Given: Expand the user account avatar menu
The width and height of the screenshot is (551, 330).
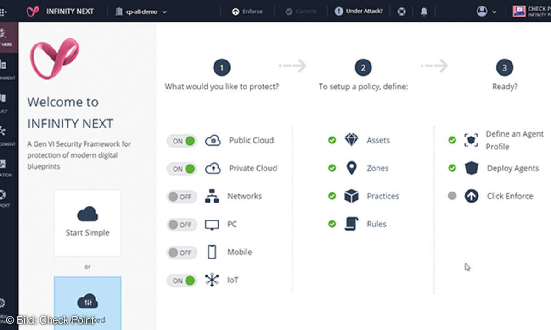Looking at the screenshot, I should [487, 11].
